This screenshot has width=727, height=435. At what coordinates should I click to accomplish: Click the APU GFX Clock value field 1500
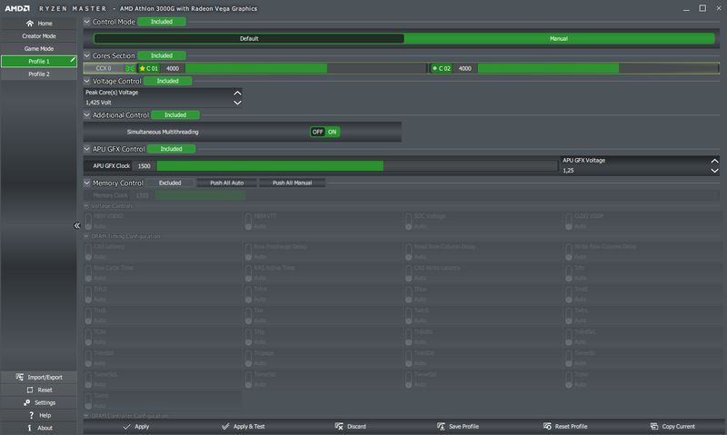tap(144, 166)
